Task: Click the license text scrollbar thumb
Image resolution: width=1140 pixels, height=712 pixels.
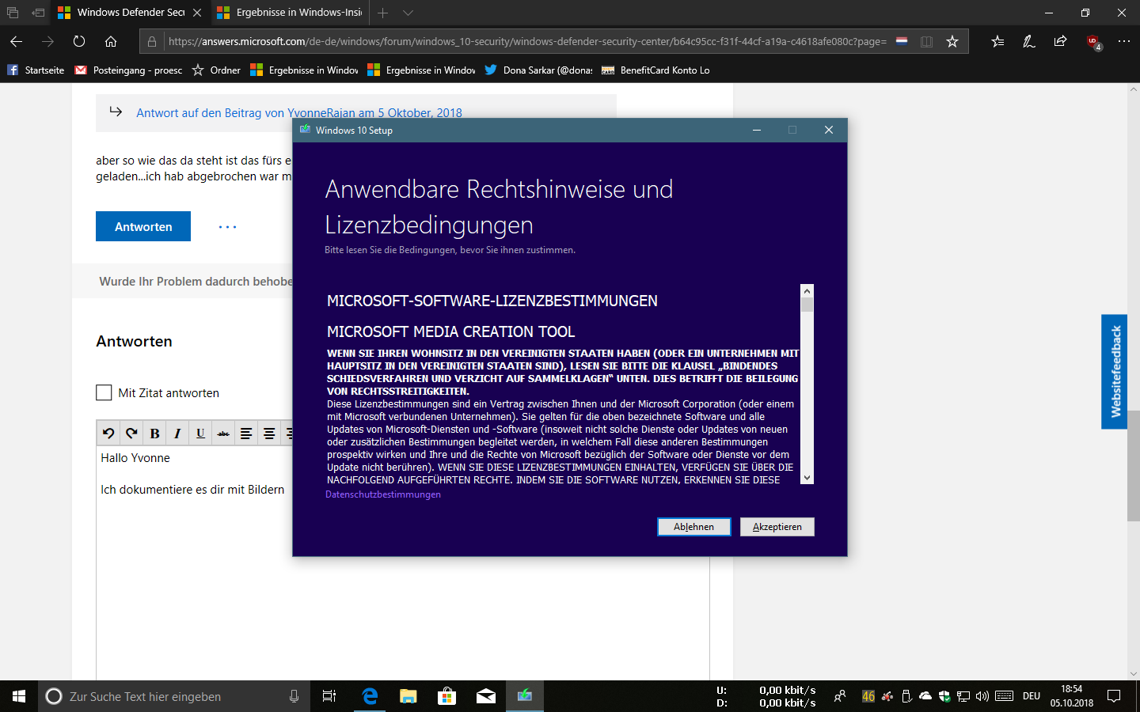Action: [807, 305]
